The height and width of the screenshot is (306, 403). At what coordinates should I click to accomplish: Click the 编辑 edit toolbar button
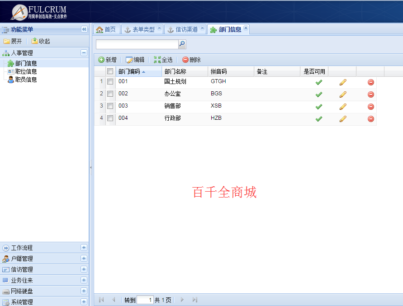coord(135,60)
